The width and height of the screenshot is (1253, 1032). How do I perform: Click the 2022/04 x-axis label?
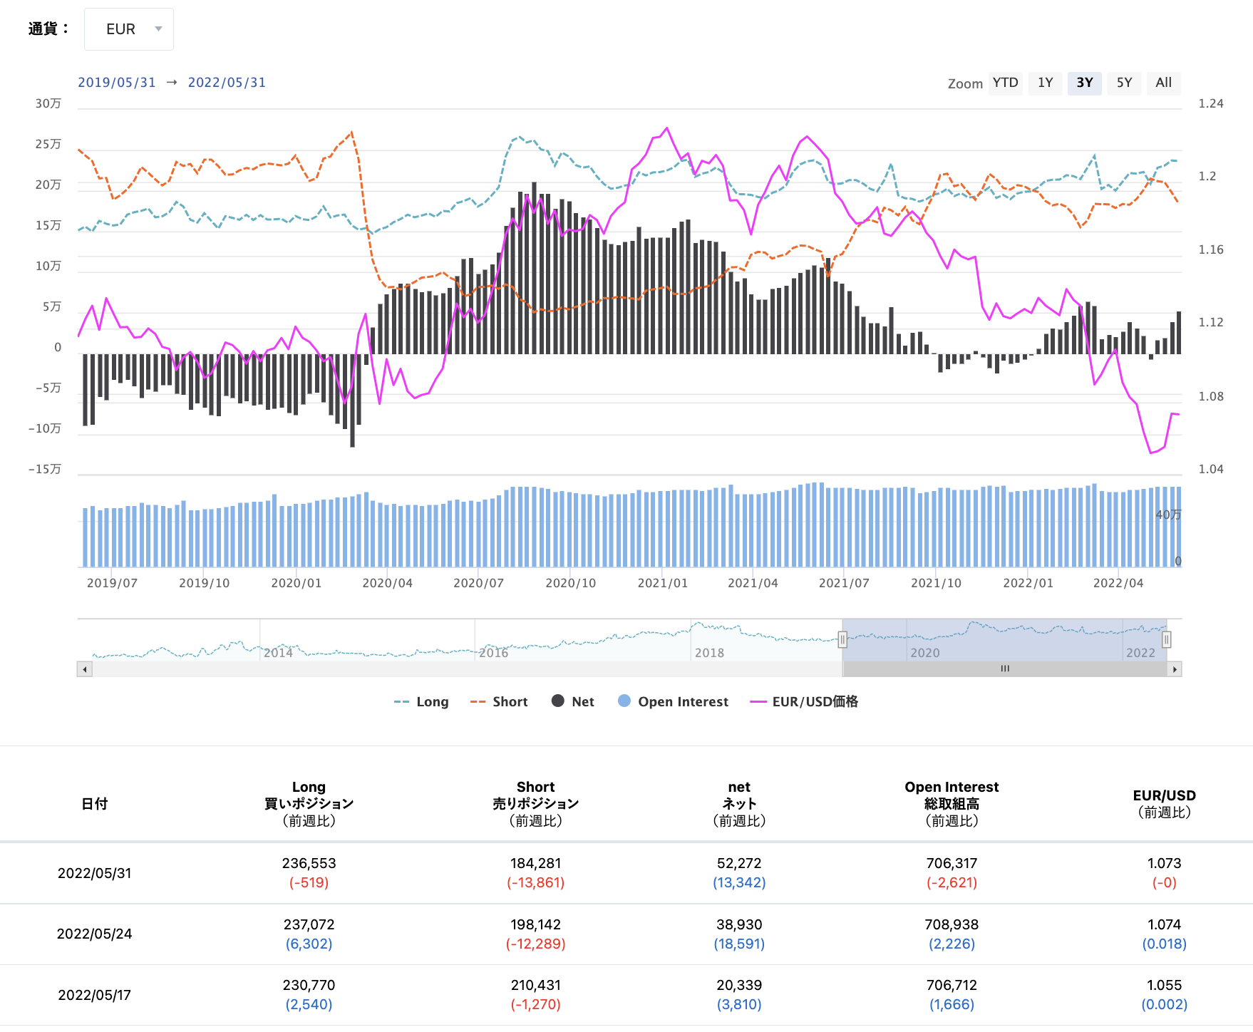1118,584
